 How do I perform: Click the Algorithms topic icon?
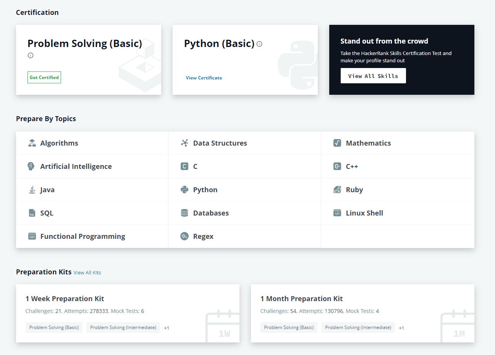click(x=32, y=143)
